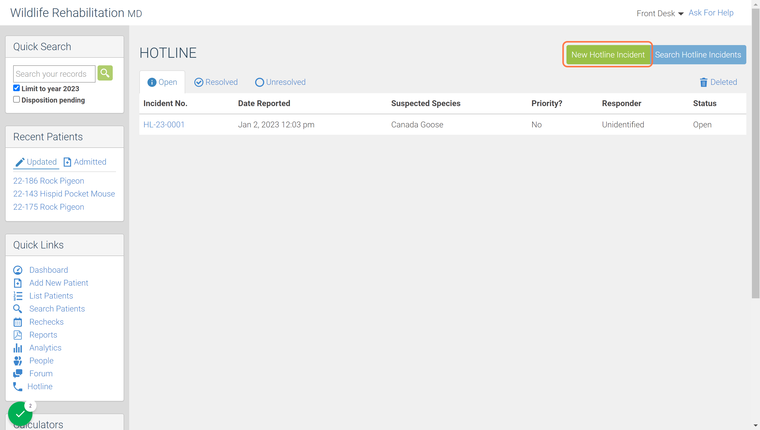Open patient 22-143 Hispid Pocket Mouse
The image size is (760, 430).
(64, 194)
